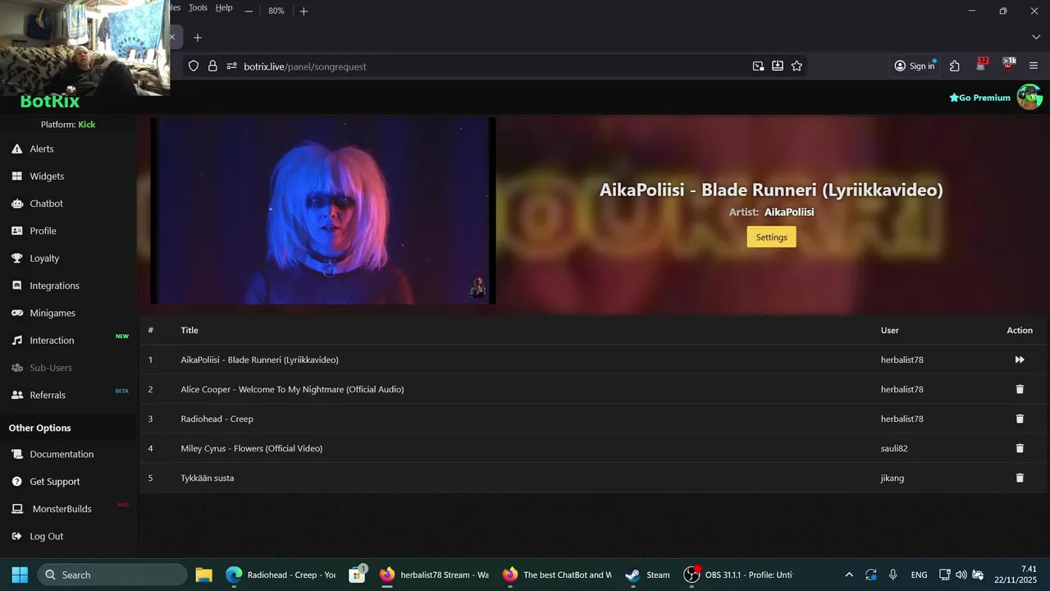Click the picture-in-picture icon in address bar
Image resolution: width=1050 pixels, height=591 pixels.
click(759, 66)
